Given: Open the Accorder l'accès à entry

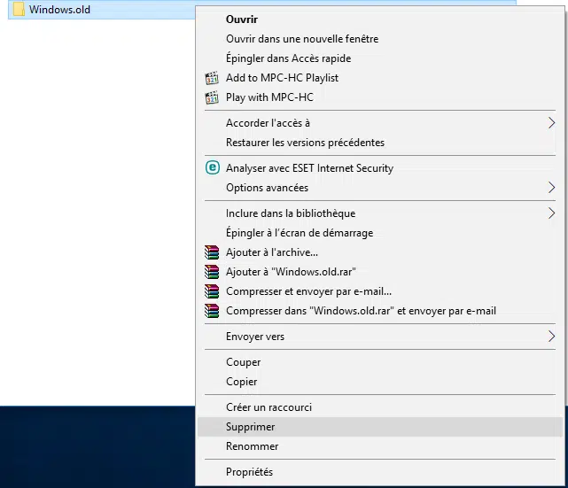Looking at the screenshot, I should [x=380, y=123].
